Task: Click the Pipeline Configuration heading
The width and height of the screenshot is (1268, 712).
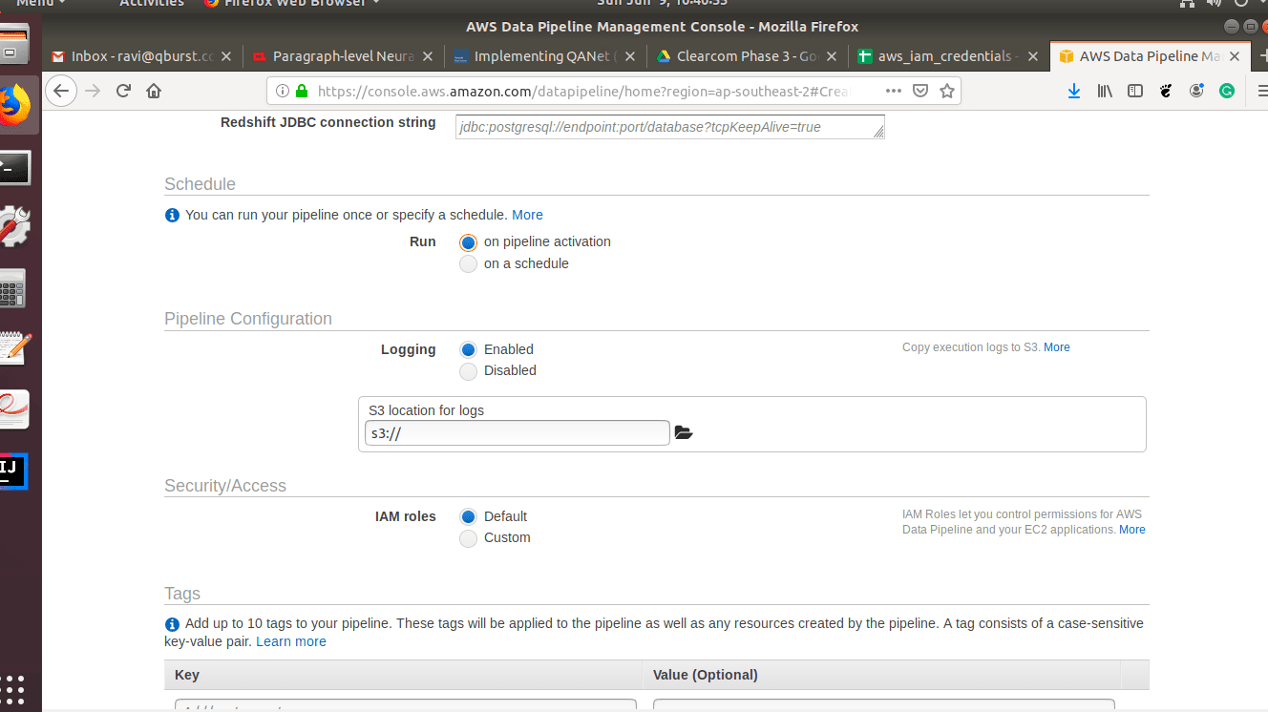Action: 248,319
